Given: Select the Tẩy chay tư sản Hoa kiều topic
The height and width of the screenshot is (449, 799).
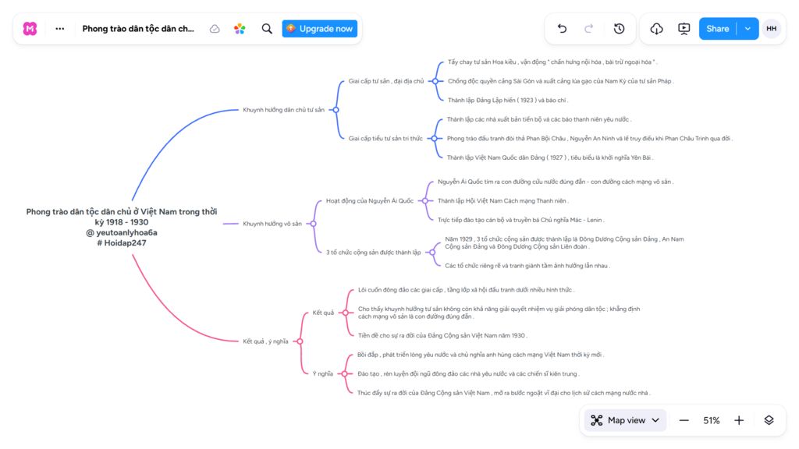Looking at the screenshot, I should pyautogui.click(x=552, y=62).
